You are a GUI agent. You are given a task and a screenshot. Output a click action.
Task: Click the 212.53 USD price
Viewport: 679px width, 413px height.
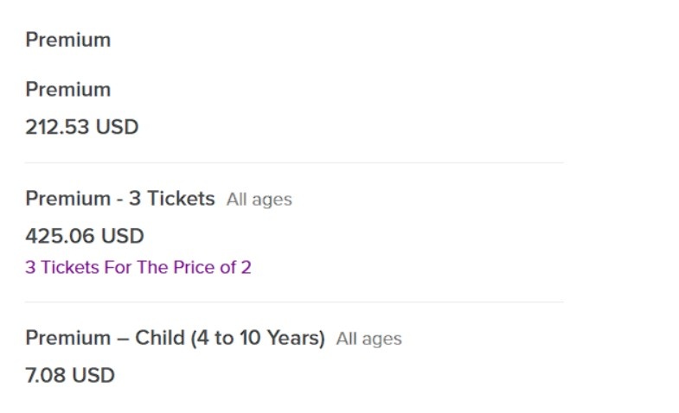(x=82, y=127)
